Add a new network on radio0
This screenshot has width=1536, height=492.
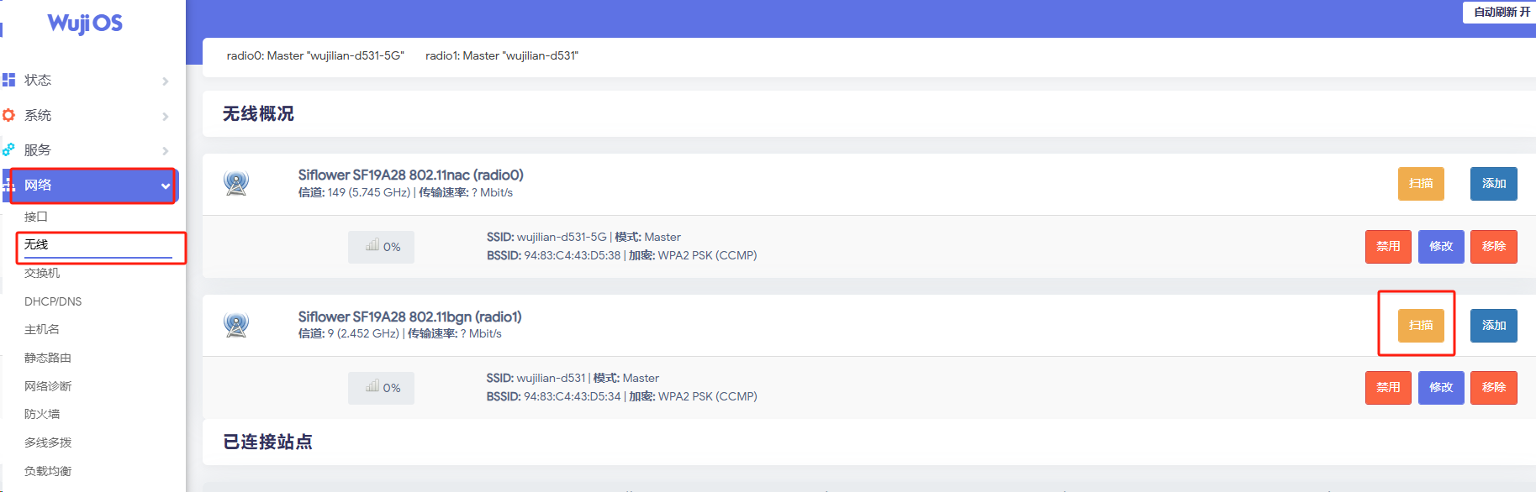1493,184
